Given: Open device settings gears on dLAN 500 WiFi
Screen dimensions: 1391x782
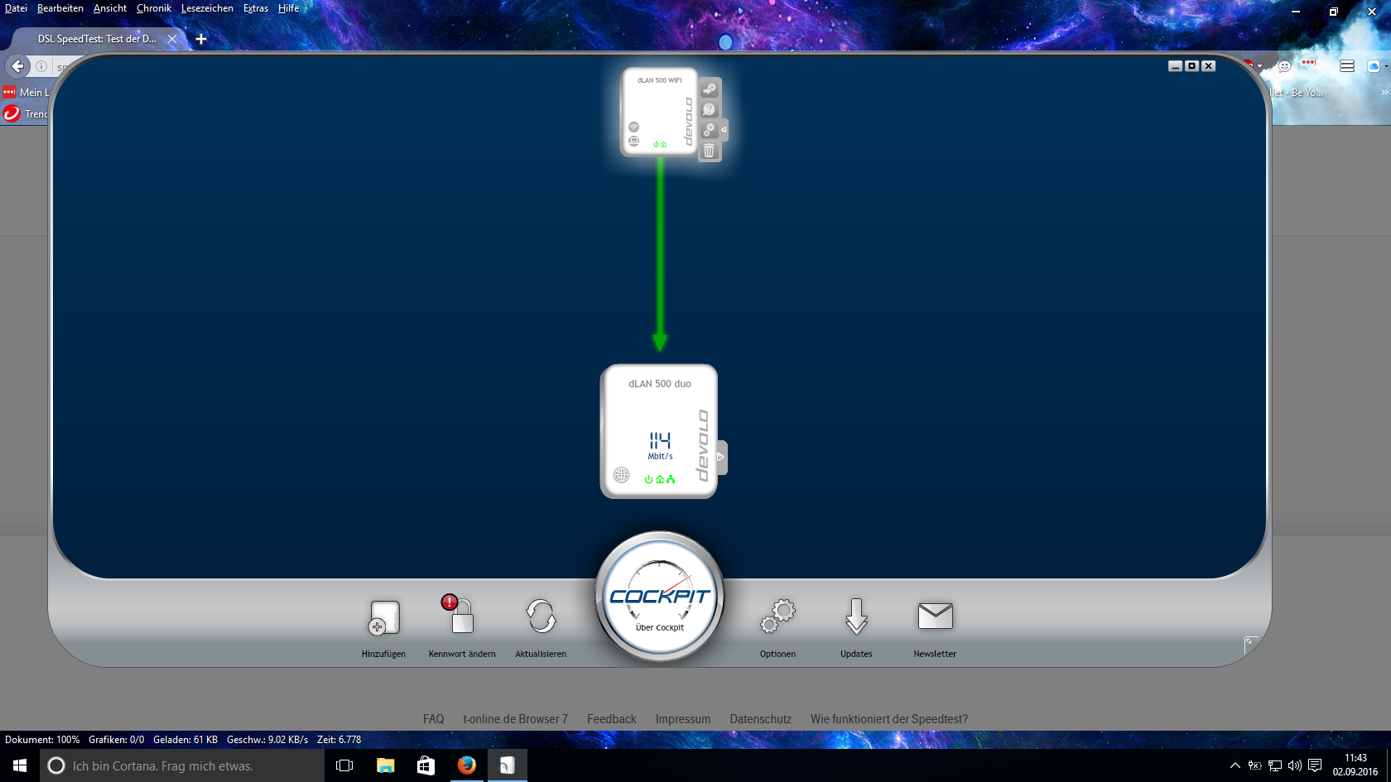Looking at the screenshot, I should (x=710, y=130).
